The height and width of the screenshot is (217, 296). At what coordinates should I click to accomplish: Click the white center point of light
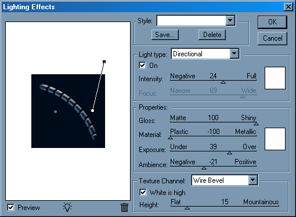click(92, 110)
